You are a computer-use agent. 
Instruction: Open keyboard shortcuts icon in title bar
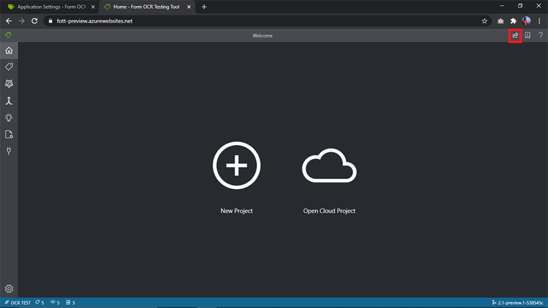(x=528, y=35)
